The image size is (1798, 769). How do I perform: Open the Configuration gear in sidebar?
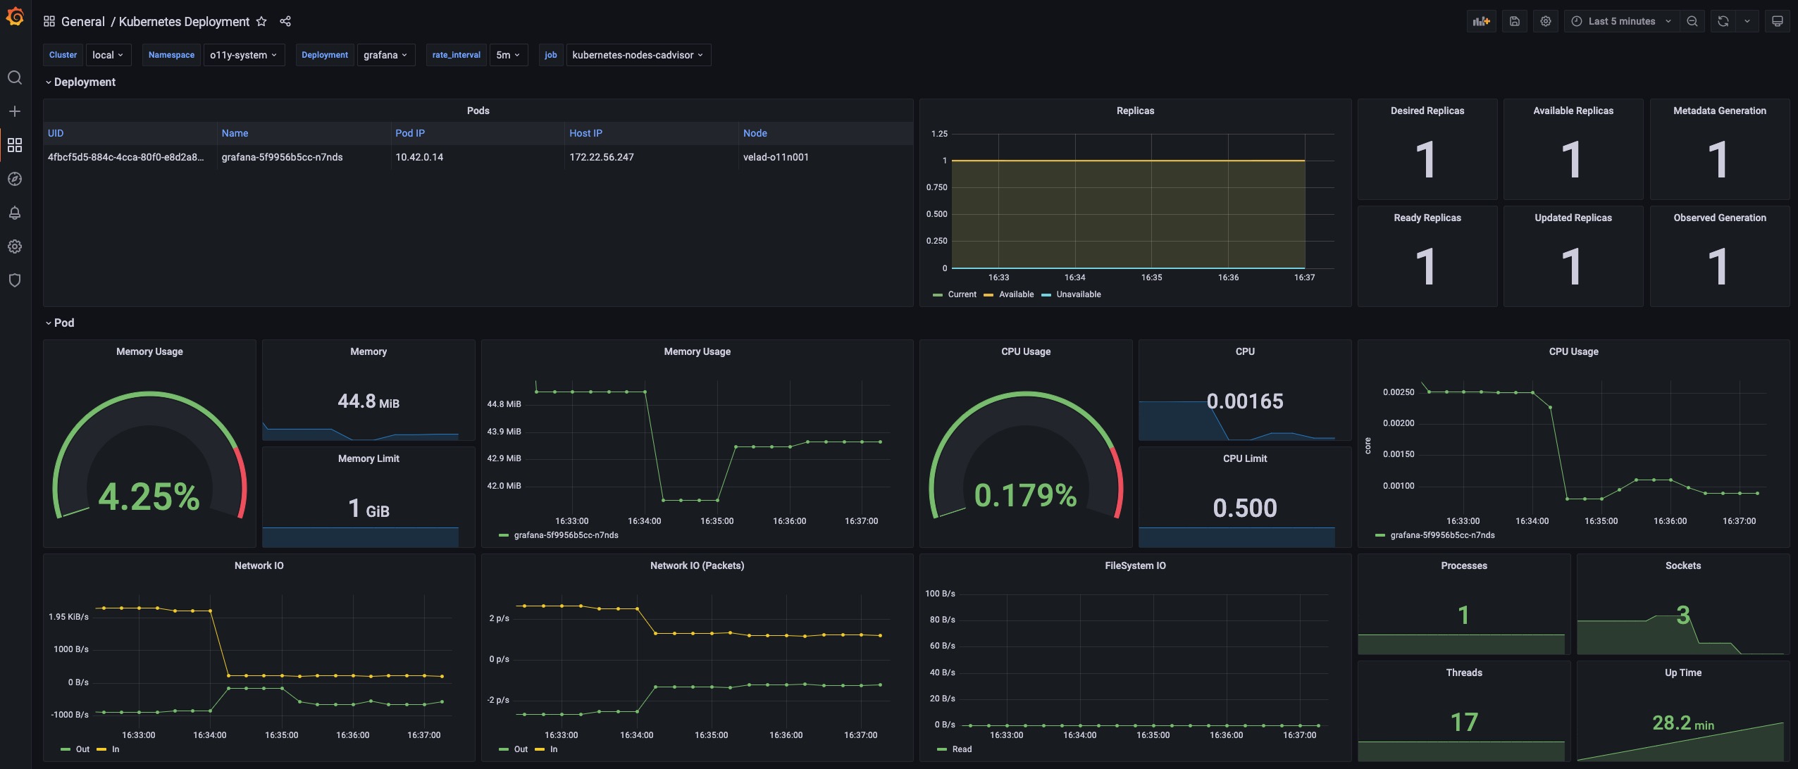[x=15, y=246]
